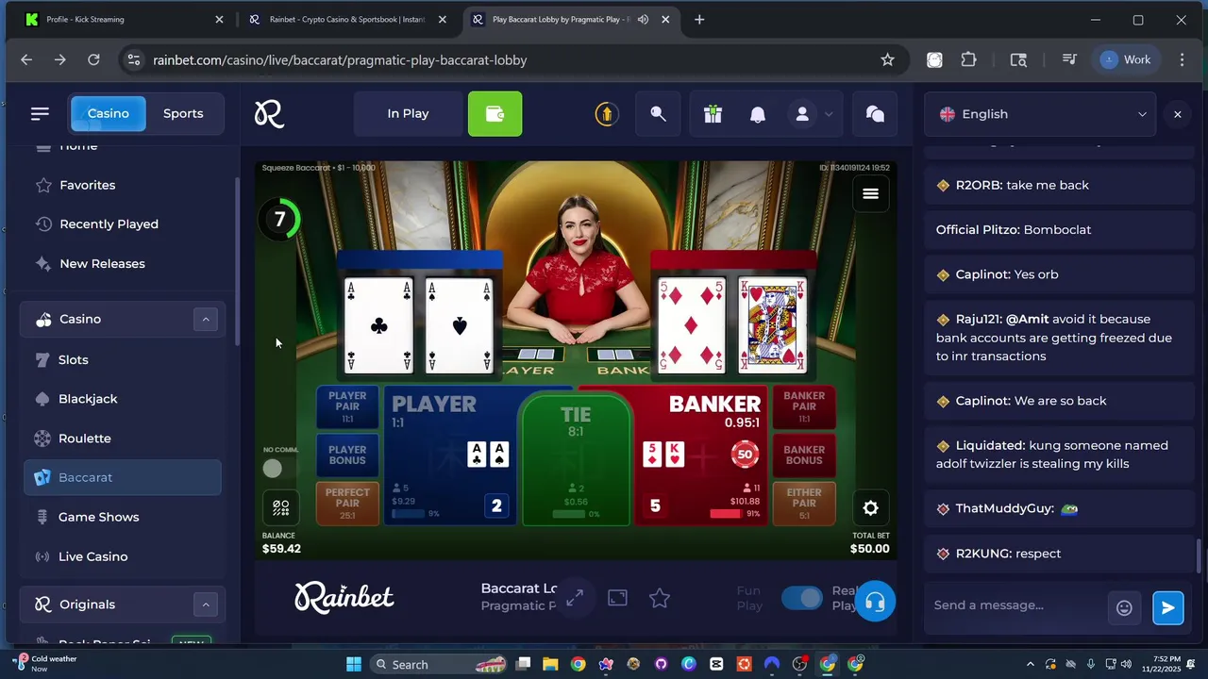Open Windows Start menu
The image size is (1208, 679).
coord(354,664)
